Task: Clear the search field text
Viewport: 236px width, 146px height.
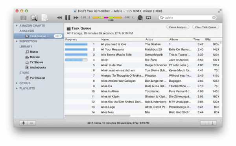Action: 214,18
